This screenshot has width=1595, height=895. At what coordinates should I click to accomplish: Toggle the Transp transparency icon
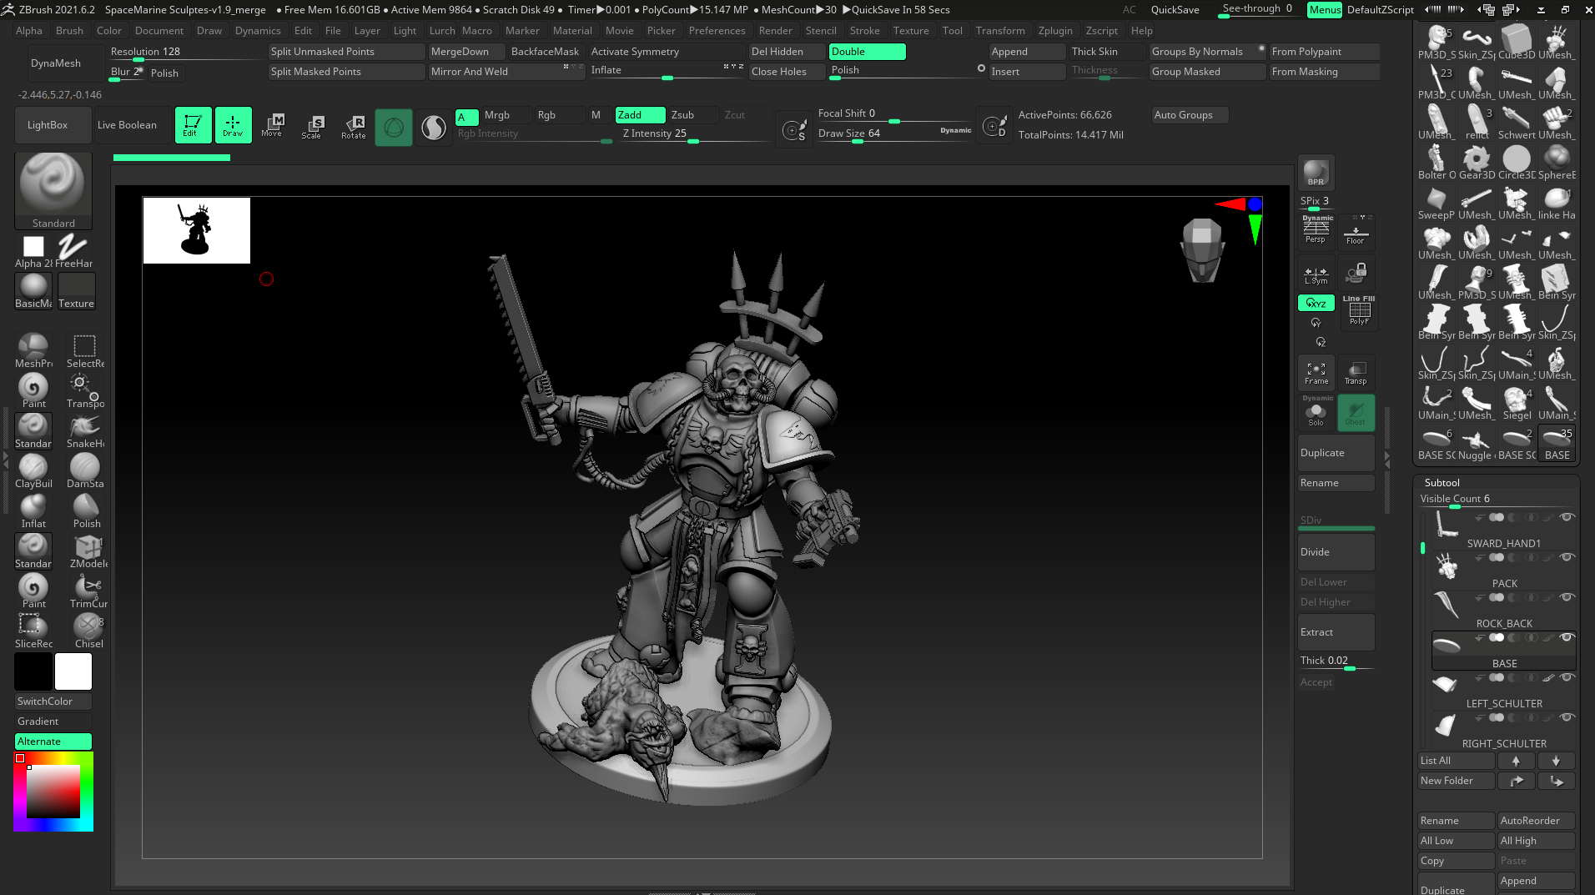click(x=1356, y=373)
